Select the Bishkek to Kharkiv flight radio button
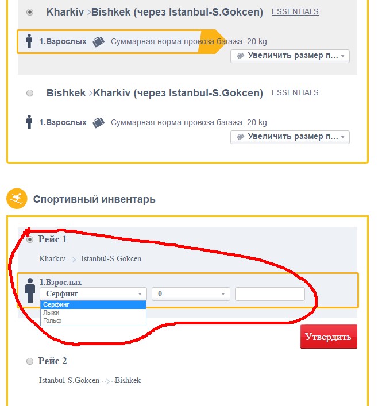 click(x=30, y=93)
